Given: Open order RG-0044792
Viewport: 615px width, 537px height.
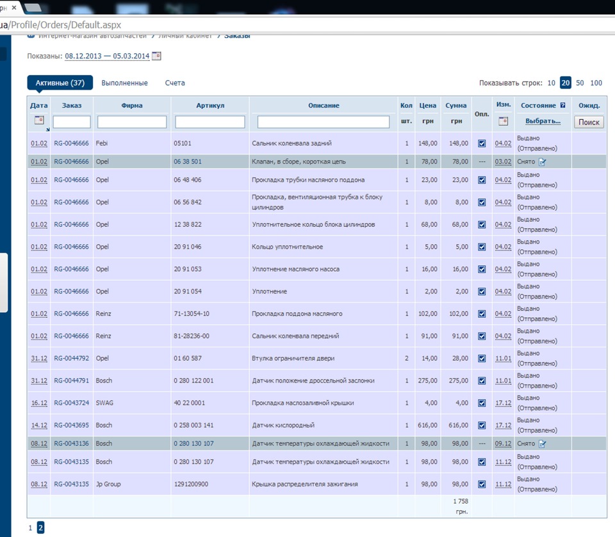Looking at the screenshot, I should (71, 358).
